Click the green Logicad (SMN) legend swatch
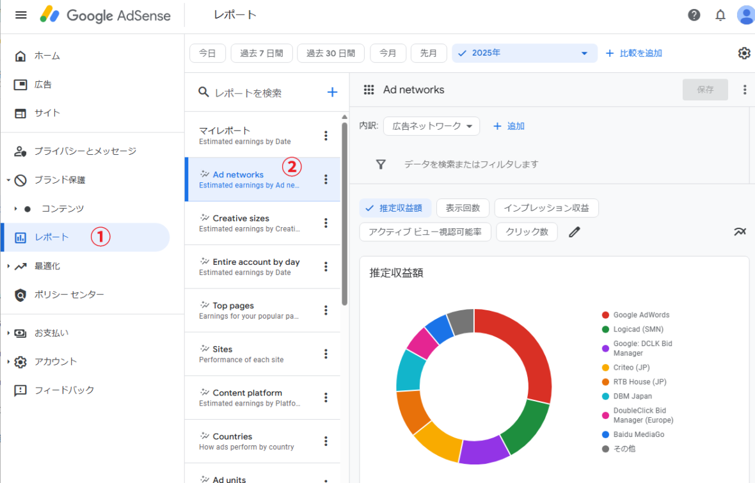 [x=605, y=329]
